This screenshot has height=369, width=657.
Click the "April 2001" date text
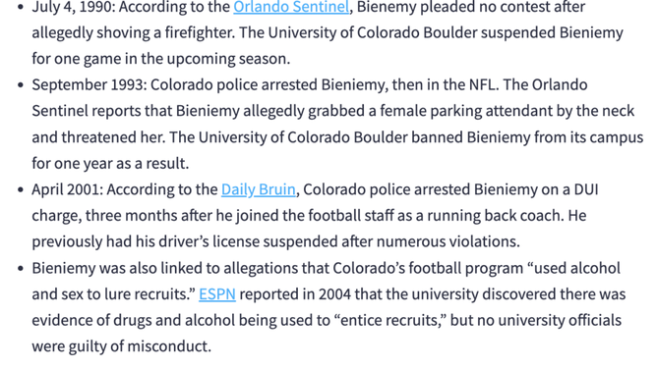point(65,189)
